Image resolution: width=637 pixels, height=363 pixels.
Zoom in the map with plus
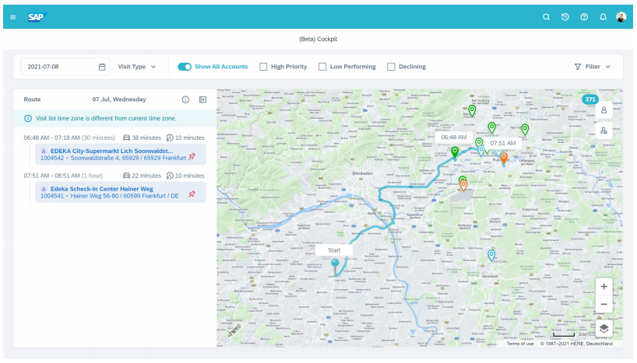[x=604, y=286]
